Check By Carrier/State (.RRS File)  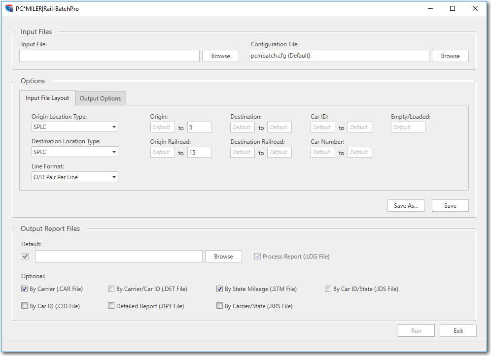coord(219,306)
